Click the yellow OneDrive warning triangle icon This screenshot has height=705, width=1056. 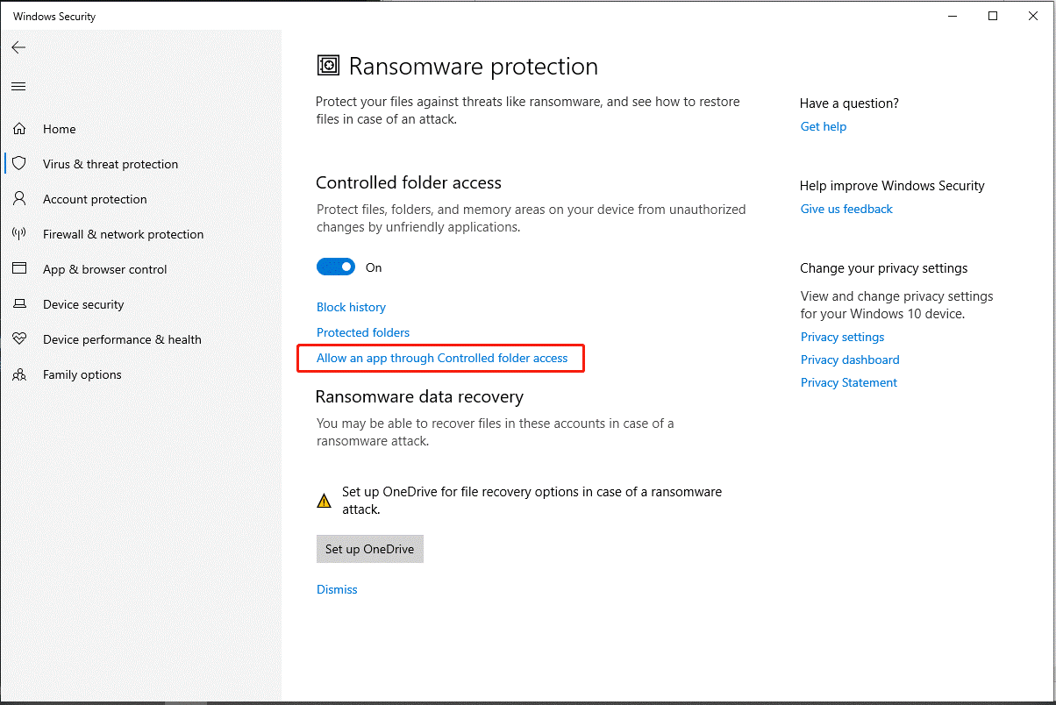point(325,501)
